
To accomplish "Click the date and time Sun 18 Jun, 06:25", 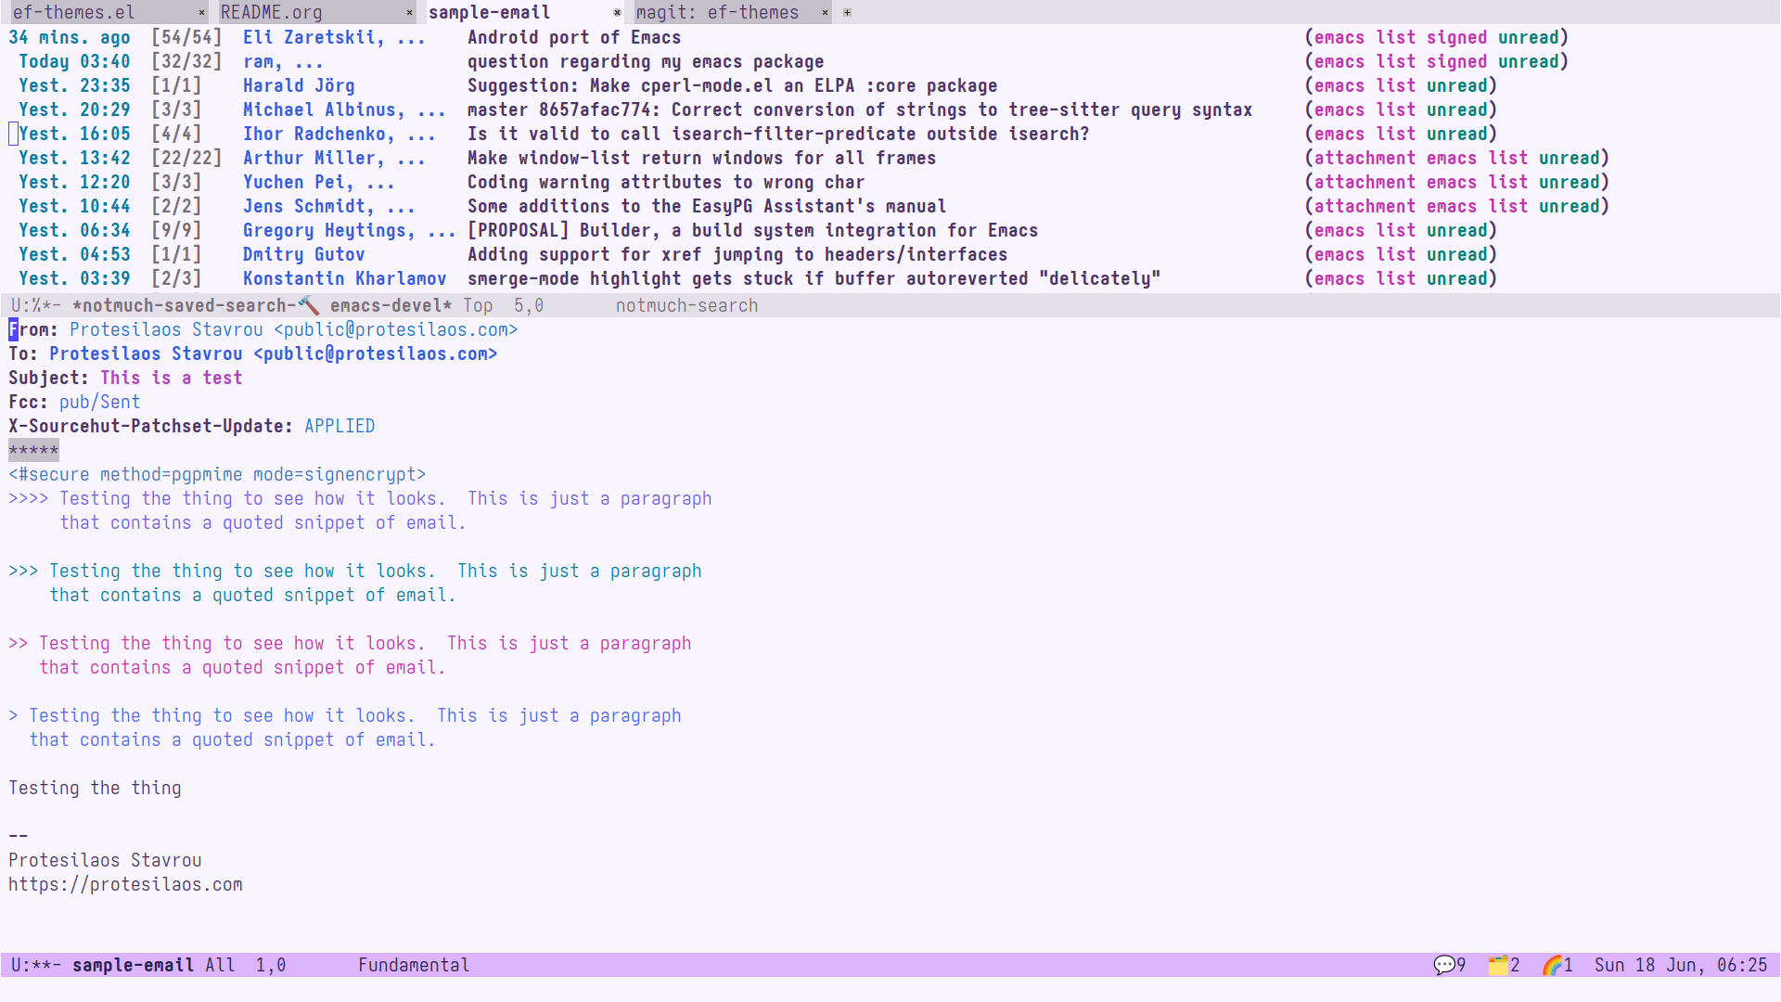I will point(1681,965).
